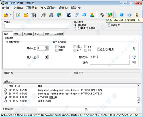The width and height of the screenshot is (143, 117).
Task: Click the custom charset define icon
Action: pos(134,49)
